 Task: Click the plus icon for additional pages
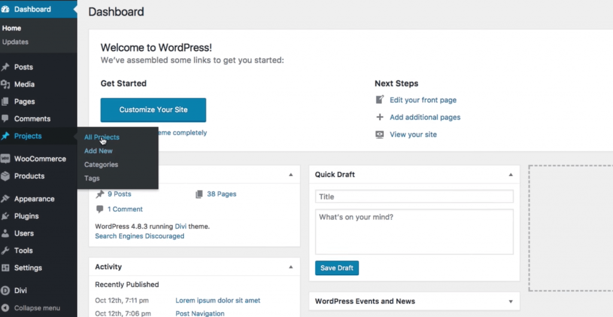(380, 117)
